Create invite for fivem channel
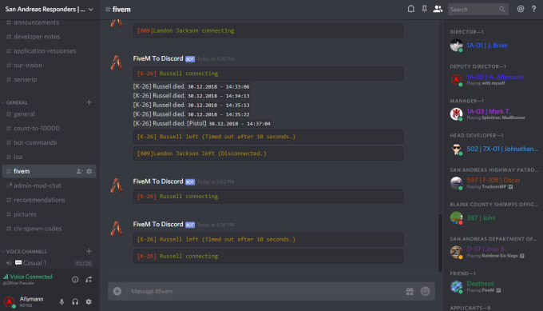Viewport: 543px width, 311px height. pyautogui.click(x=79, y=171)
